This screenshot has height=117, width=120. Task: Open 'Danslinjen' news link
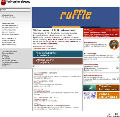[37, 83]
